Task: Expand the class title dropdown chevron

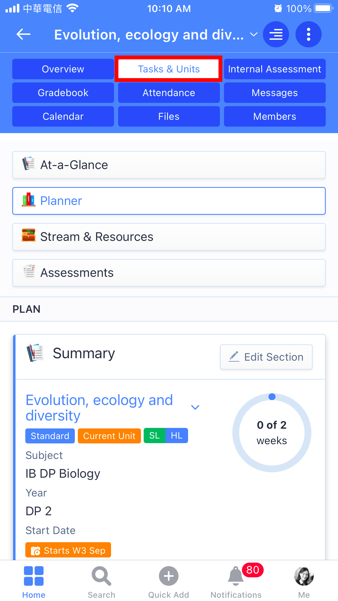Action: pos(254,35)
